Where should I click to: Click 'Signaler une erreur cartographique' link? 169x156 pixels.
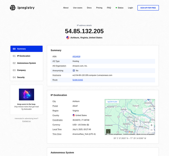(145, 134)
